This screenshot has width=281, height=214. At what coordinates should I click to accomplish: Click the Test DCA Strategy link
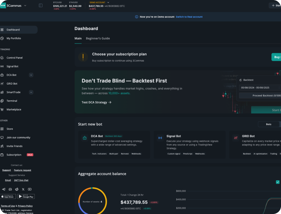pos(96,102)
